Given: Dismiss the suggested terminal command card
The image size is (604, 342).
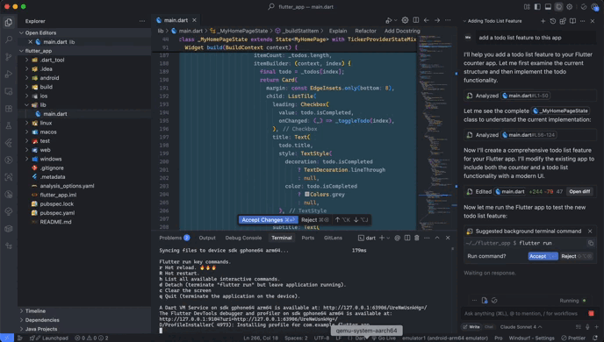Looking at the screenshot, I should [x=590, y=232].
